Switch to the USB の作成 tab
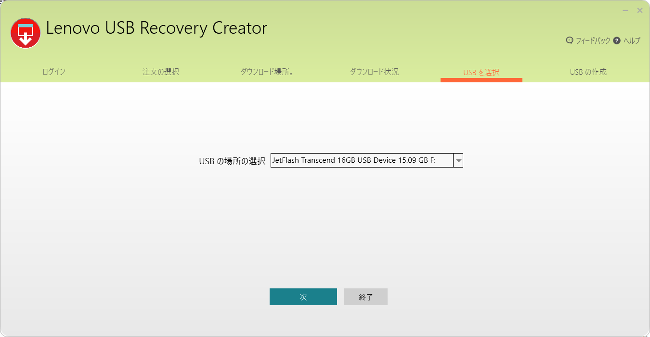650x337 pixels. (x=588, y=72)
